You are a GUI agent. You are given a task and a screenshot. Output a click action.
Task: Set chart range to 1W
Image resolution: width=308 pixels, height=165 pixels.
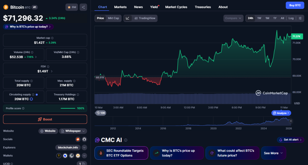pyautogui.click(x=259, y=18)
